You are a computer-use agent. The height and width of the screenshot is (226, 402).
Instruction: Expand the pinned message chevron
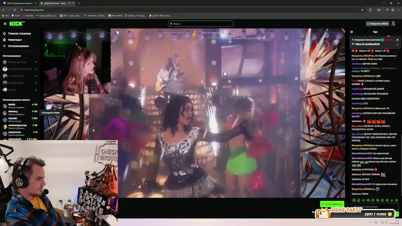click(397, 45)
